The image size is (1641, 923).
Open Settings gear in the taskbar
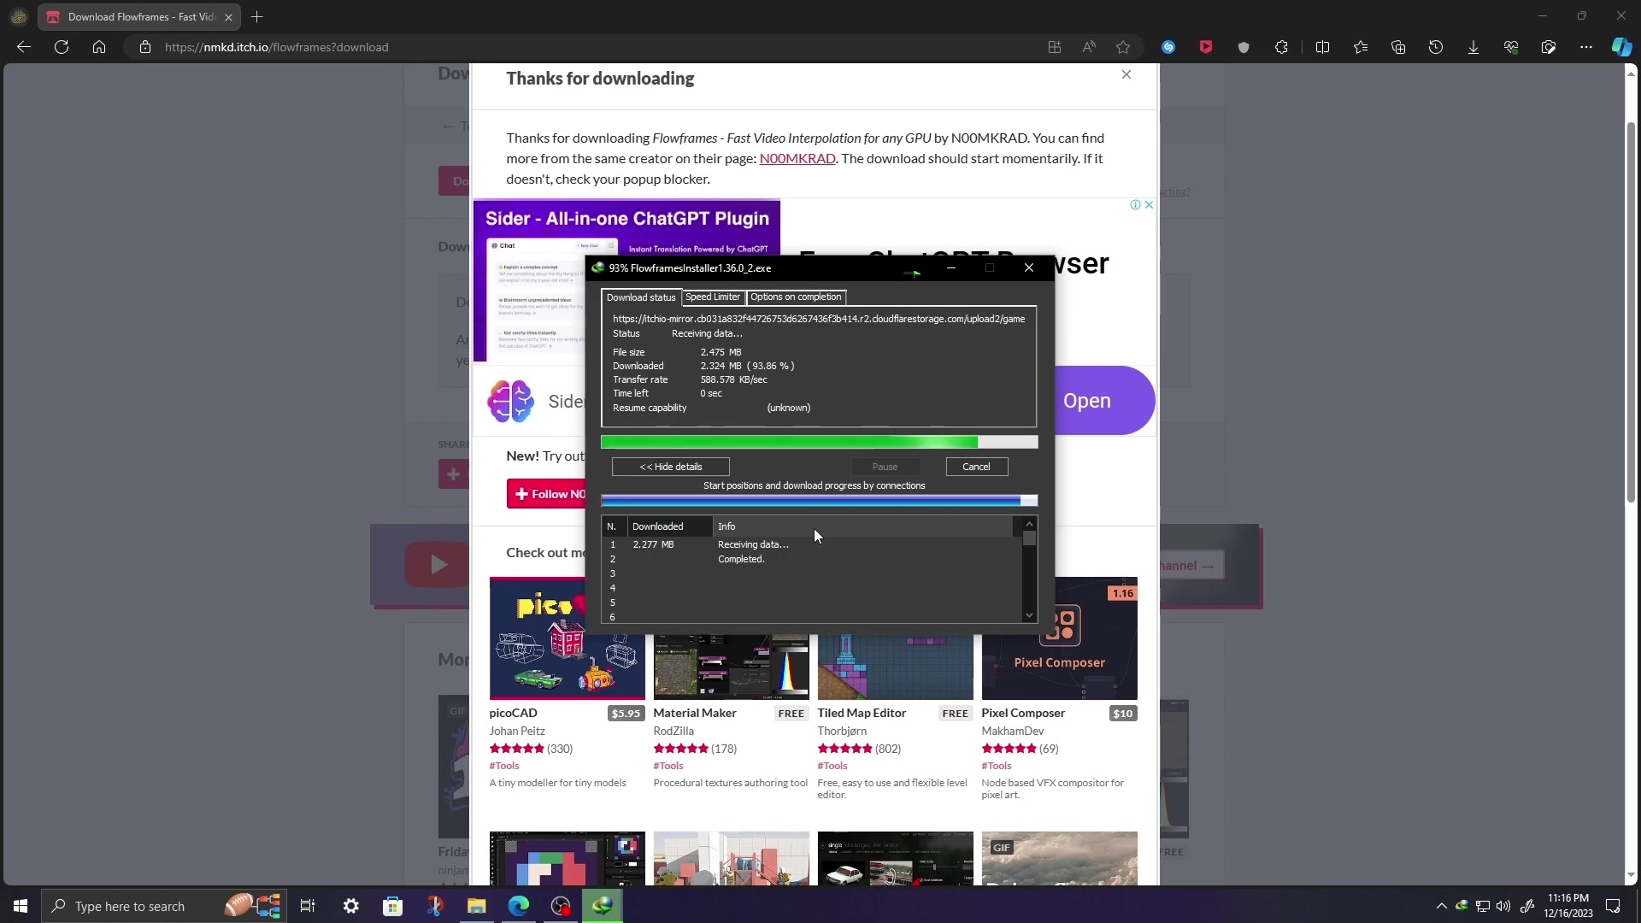click(351, 906)
